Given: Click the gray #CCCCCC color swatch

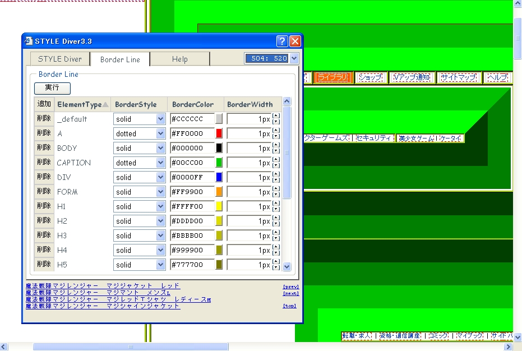Looking at the screenshot, I should [x=219, y=119].
